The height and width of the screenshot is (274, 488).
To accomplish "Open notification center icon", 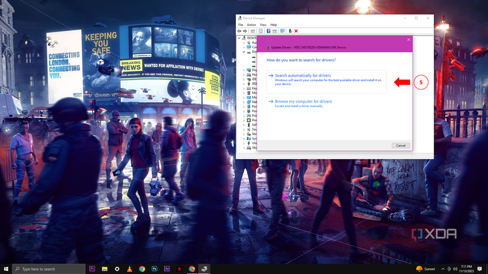I will click(479, 269).
